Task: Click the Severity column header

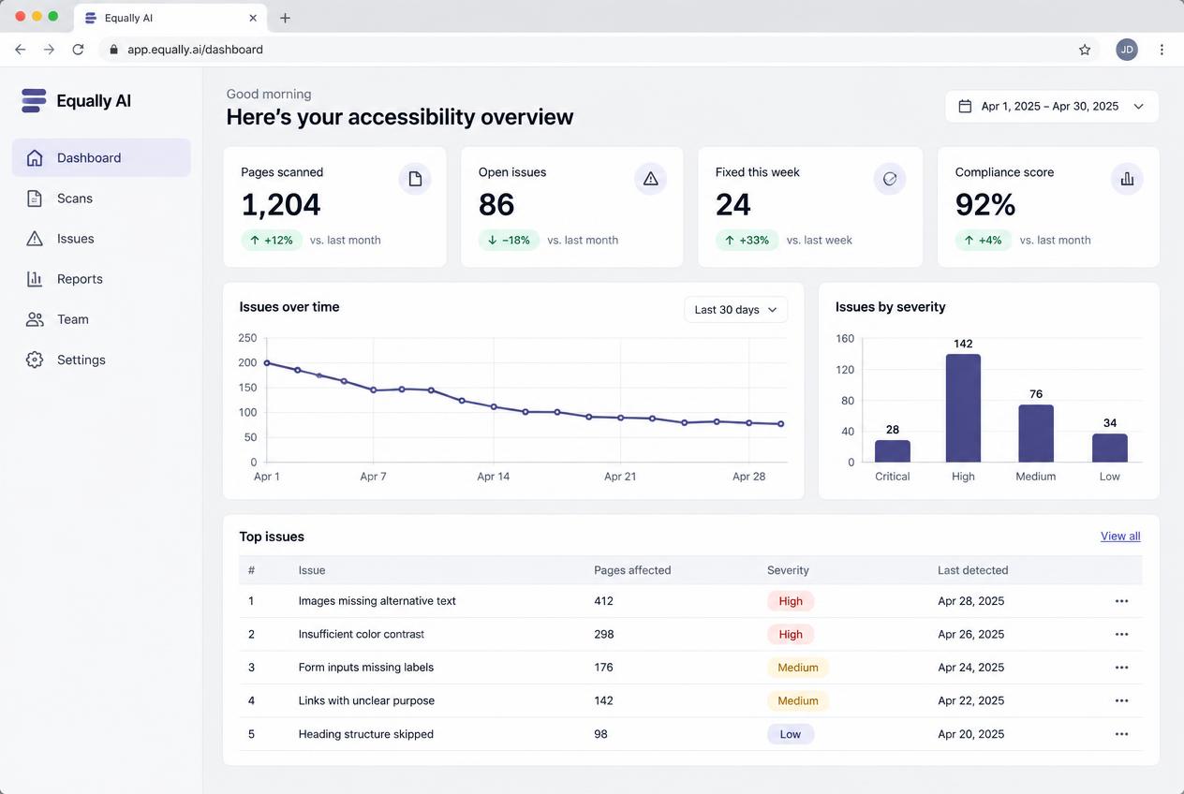Action: pyautogui.click(x=788, y=570)
